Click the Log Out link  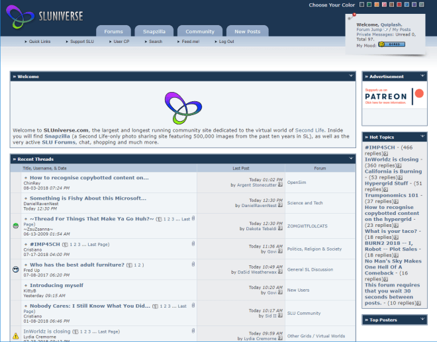pos(226,42)
